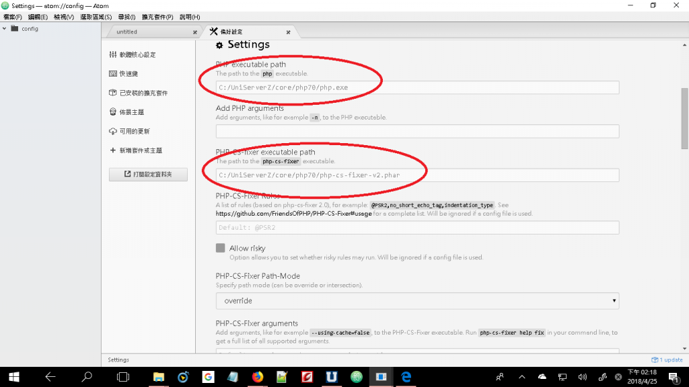Viewport: 689px width, 387px height.
Task: Open the 選取區域(S) menu
Action: tap(96, 17)
